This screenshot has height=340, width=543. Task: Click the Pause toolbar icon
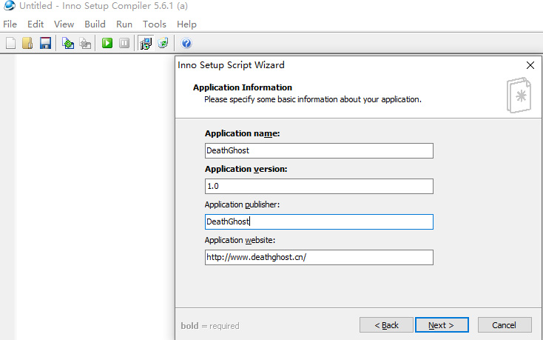coord(124,43)
